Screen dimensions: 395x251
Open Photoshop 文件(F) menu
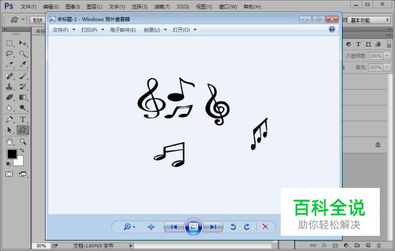click(28, 7)
